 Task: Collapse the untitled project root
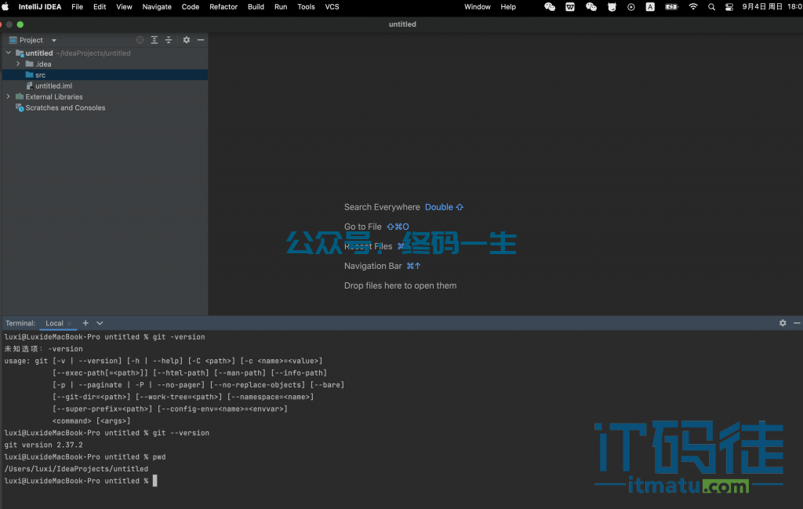coord(9,53)
